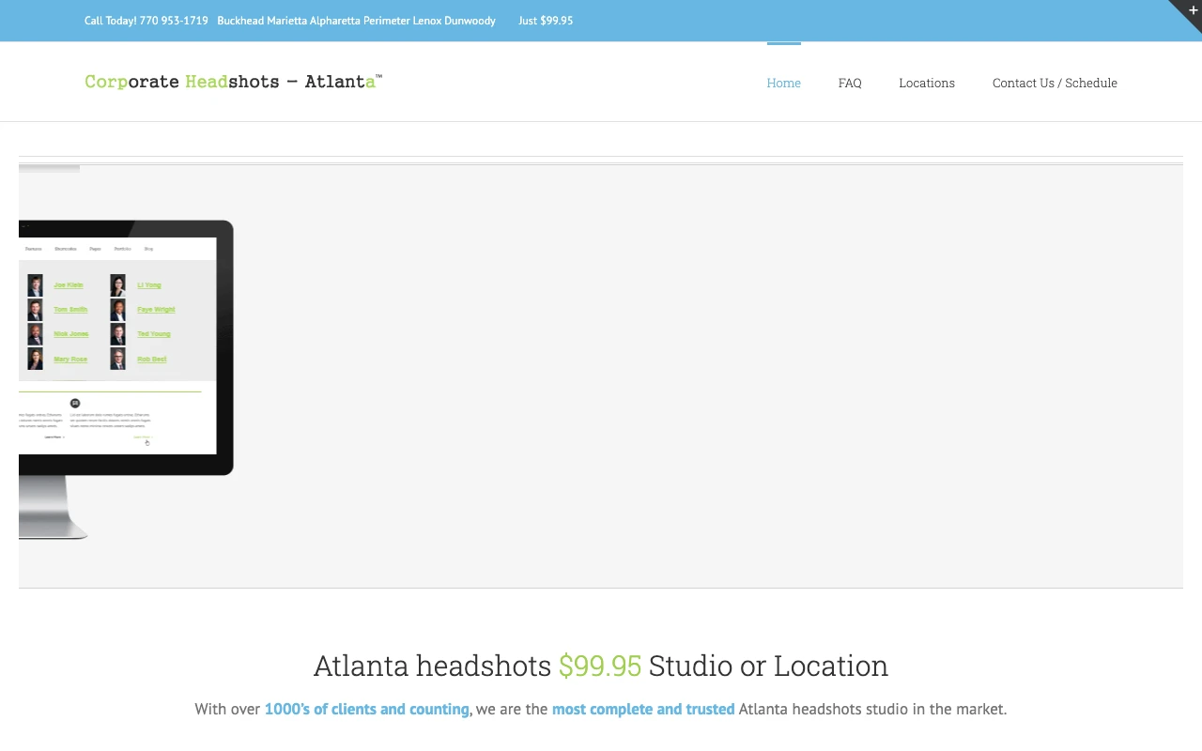This screenshot has width=1202, height=751.
Task: Select Faye Wright's headshot on the monitor
Action: point(117,309)
